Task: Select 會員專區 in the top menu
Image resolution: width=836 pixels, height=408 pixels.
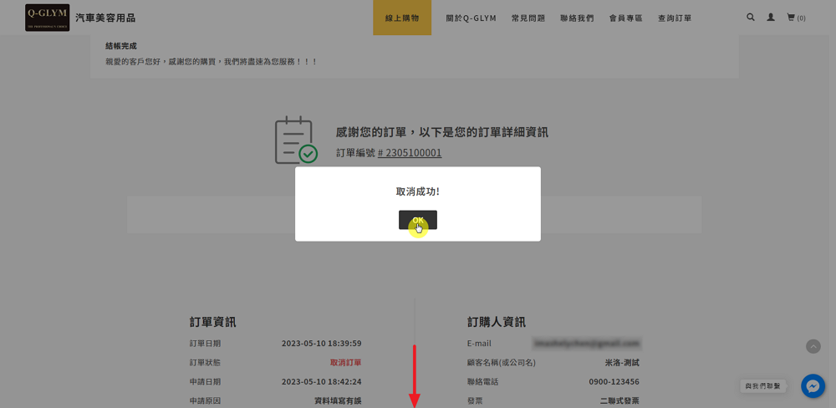Action: coord(625,18)
